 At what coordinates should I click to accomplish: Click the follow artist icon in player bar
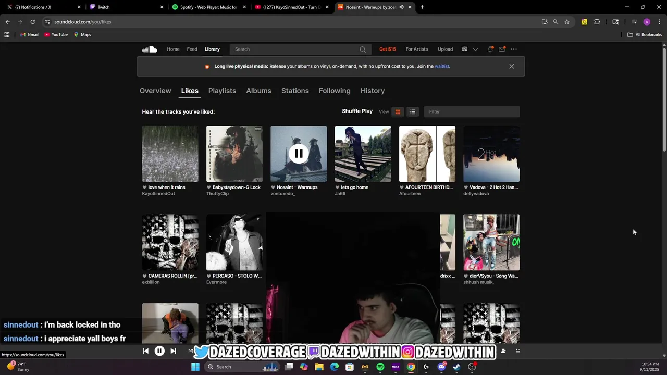503,351
